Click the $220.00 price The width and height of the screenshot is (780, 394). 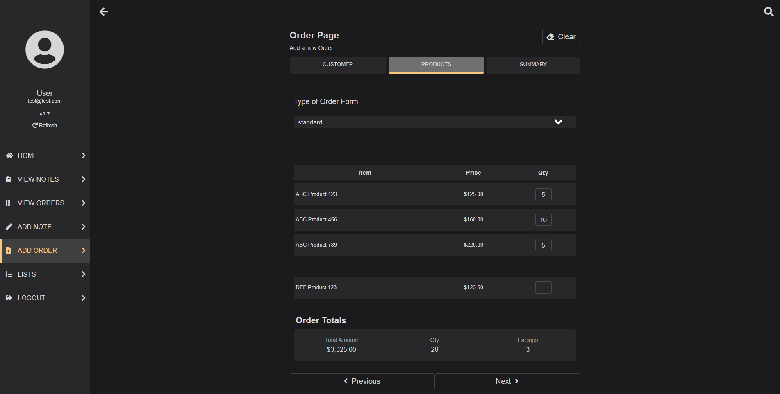click(x=473, y=245)
